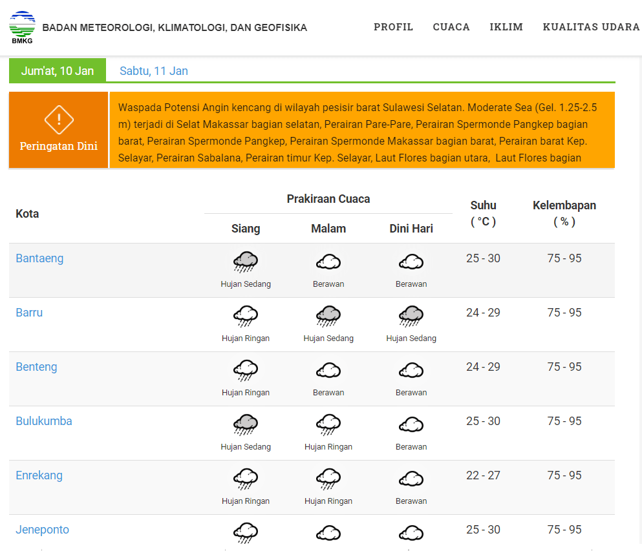This screenshot has height=551, width=642.
Task: Click Barru Malam Hujan Sedang label
Action: 328,338
